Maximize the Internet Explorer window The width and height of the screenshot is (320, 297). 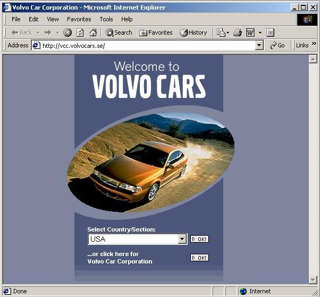pos(304,7)
